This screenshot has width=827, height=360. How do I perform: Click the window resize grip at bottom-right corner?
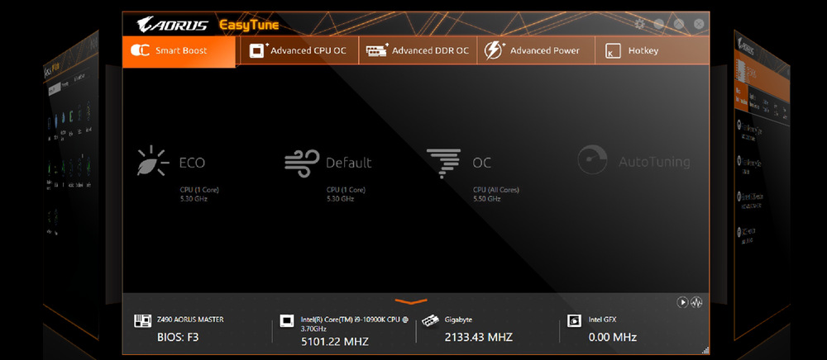(x=705, y=351)
